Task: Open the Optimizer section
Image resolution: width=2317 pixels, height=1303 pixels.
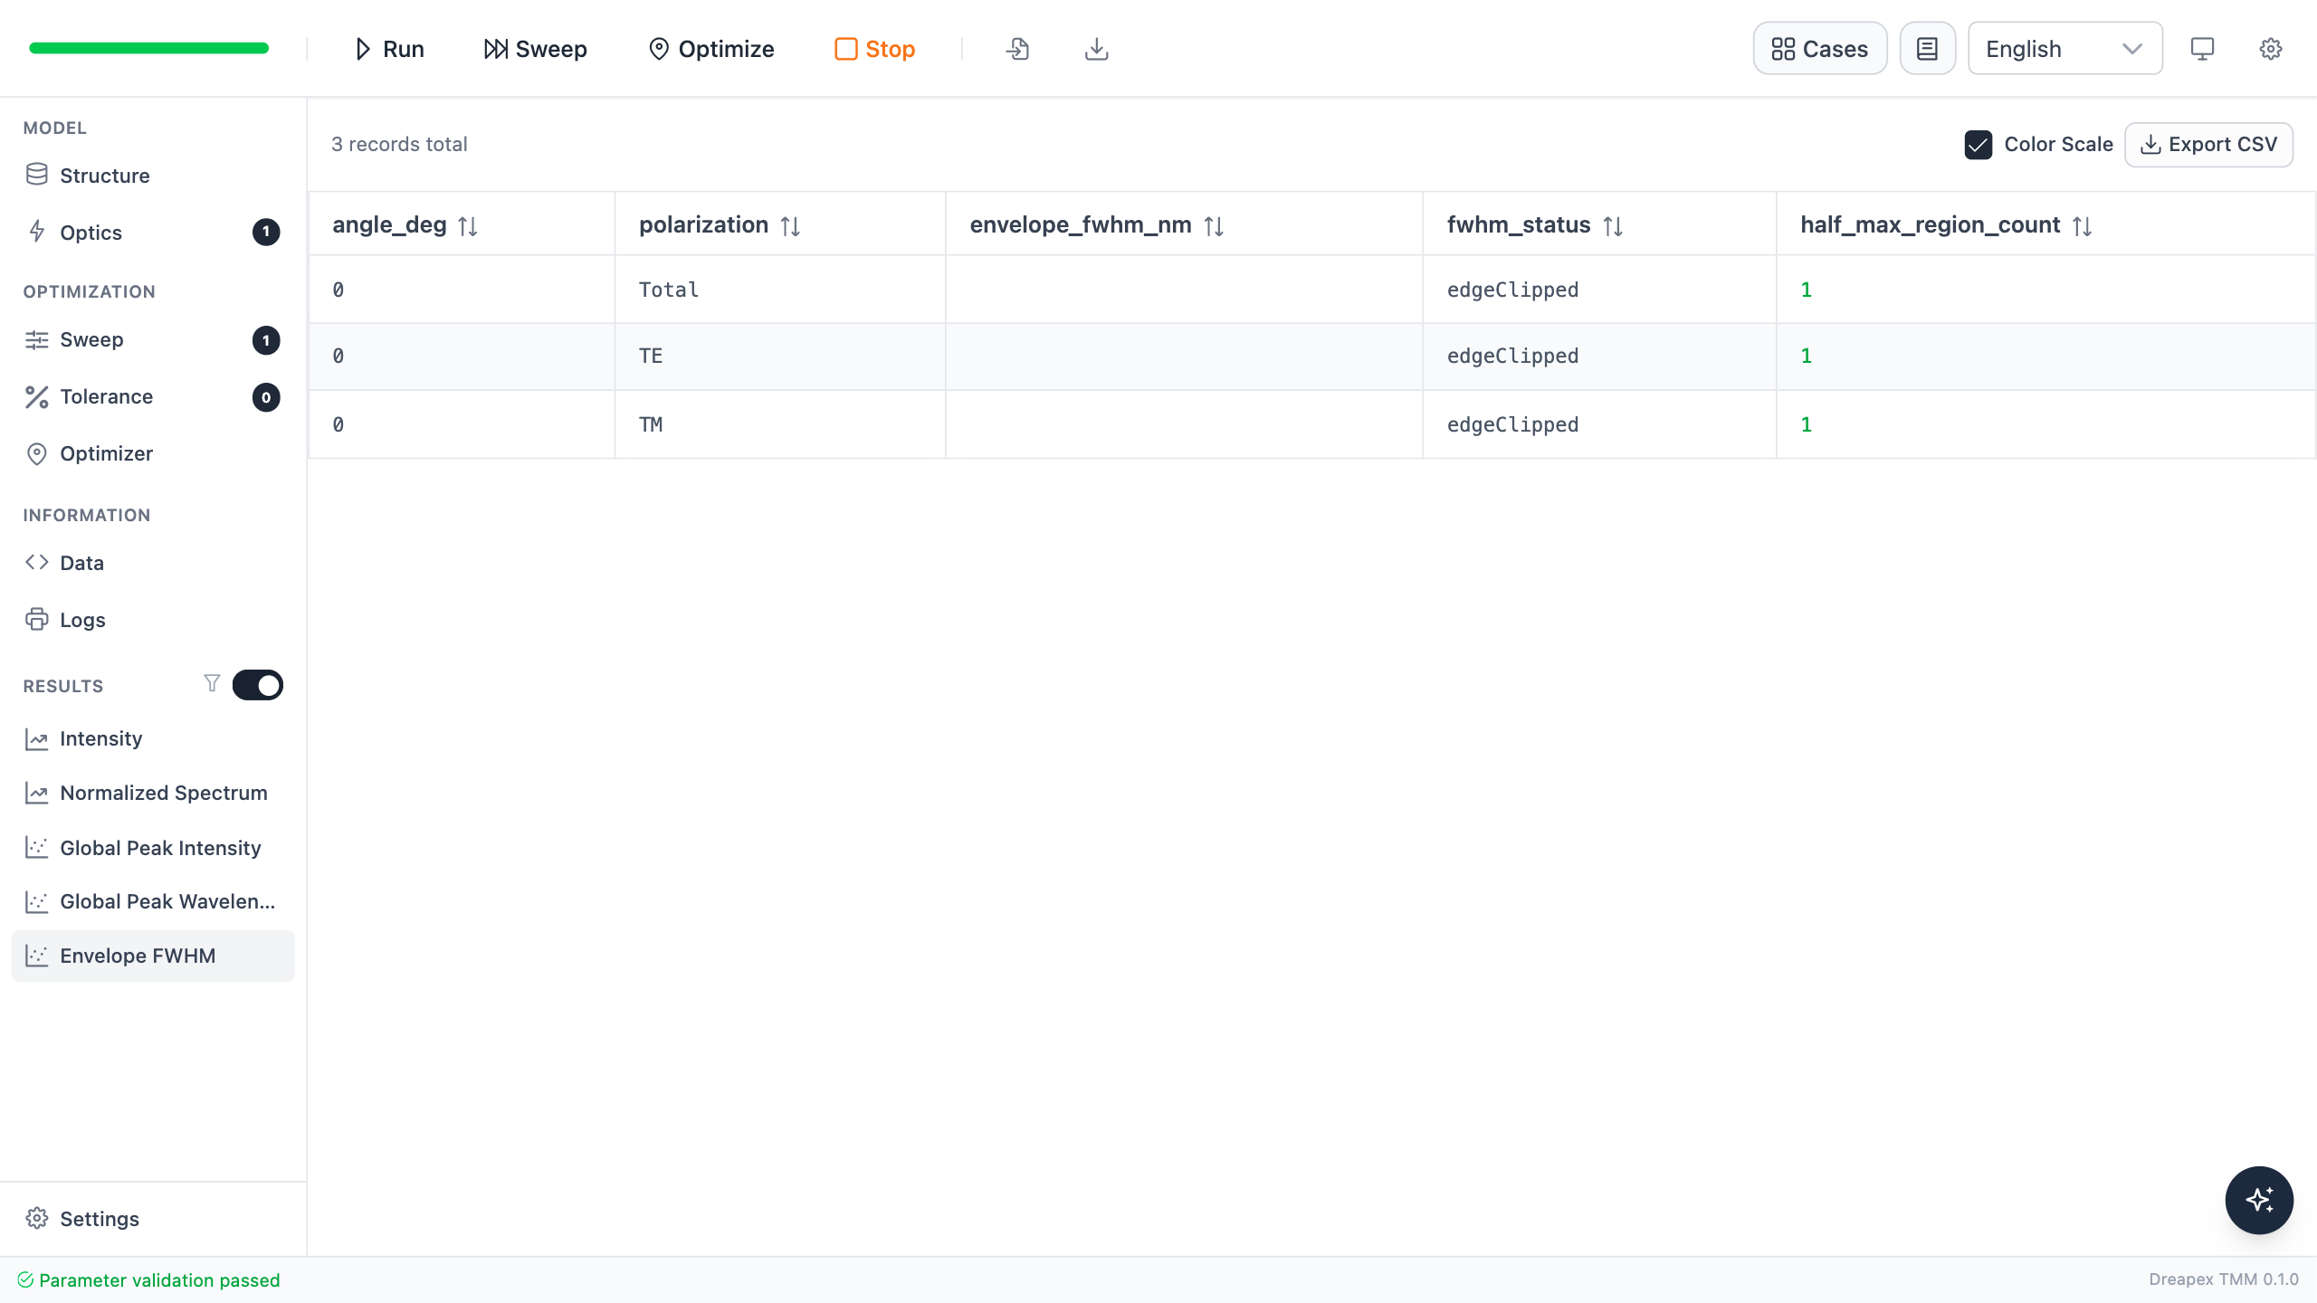Action: click(152, 454)
